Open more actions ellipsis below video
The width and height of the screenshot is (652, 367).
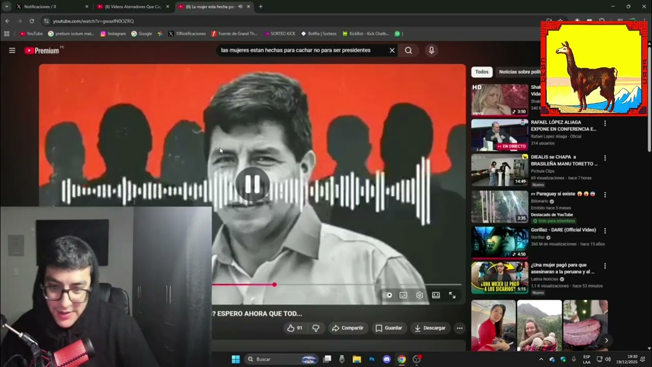pos(459,328)
